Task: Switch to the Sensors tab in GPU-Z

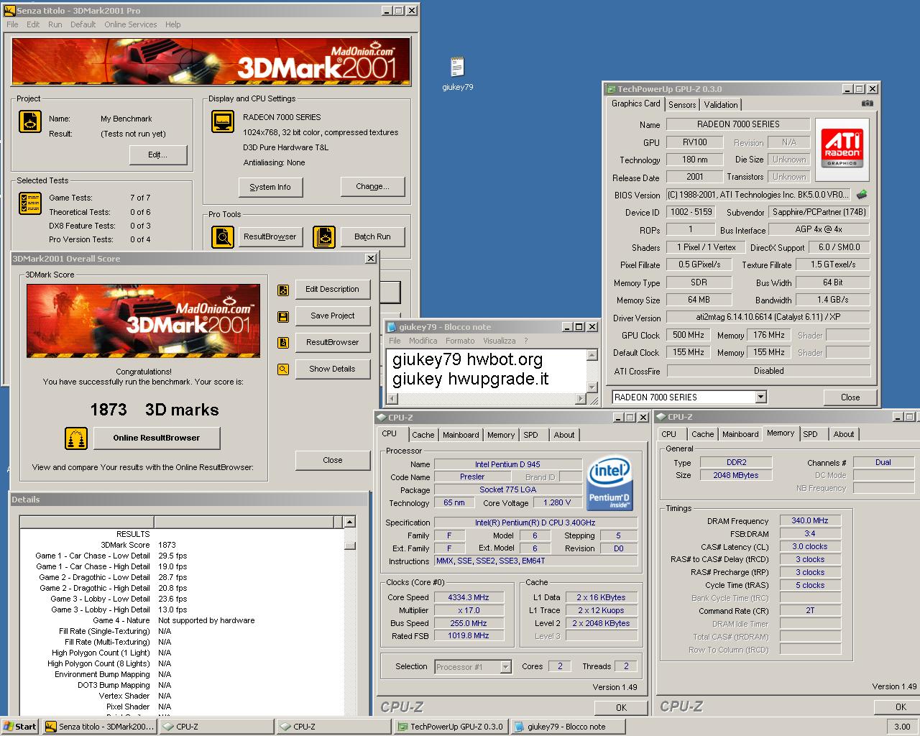Action: [682, 105]
